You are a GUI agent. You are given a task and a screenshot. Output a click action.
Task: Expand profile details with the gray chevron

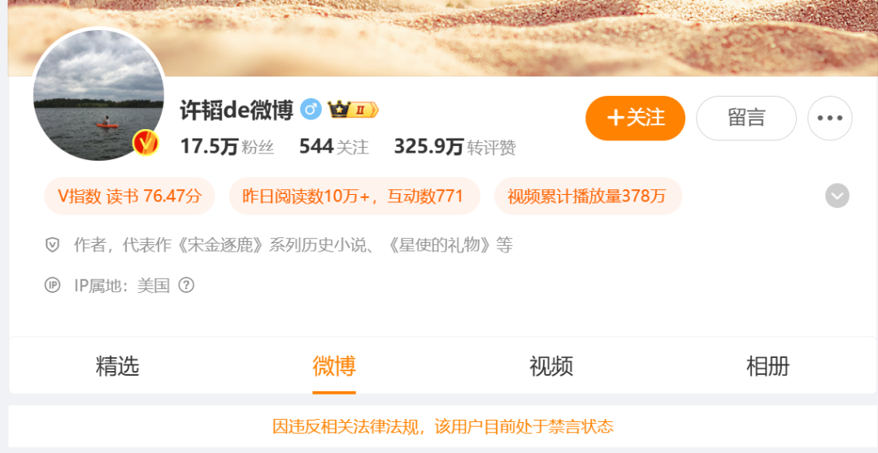pyautogui.click(x=837, y=196)
